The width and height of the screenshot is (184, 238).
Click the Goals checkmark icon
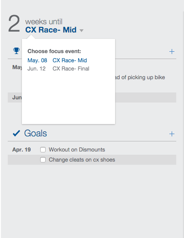16,133
